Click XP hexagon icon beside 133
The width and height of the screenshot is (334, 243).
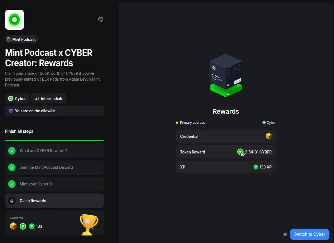32,226
